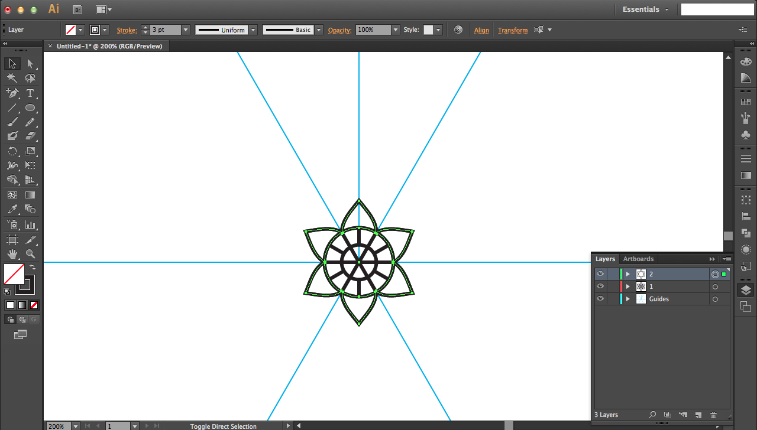Select the Scale tool
Screen dimensions: 757x430
click(30, 151)
